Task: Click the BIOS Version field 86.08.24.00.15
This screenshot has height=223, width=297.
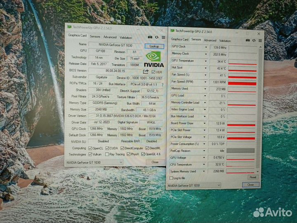Action: pos(115,71)
